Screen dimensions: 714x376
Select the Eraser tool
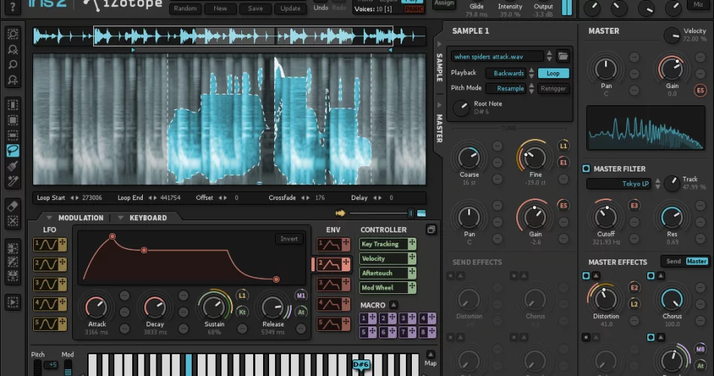coord(13,206)
